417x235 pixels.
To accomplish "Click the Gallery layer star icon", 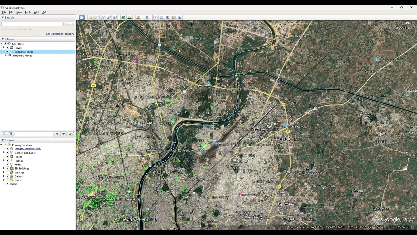I will pyautogui.click(x=12, y=176).
